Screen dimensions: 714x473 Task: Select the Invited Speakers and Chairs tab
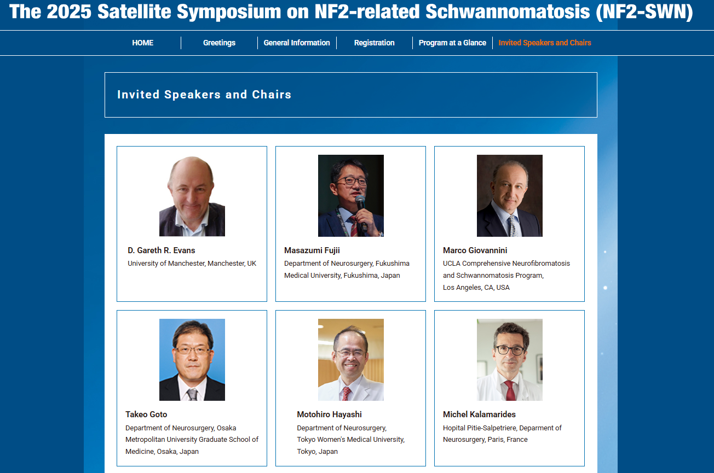[x=544, y=43]
